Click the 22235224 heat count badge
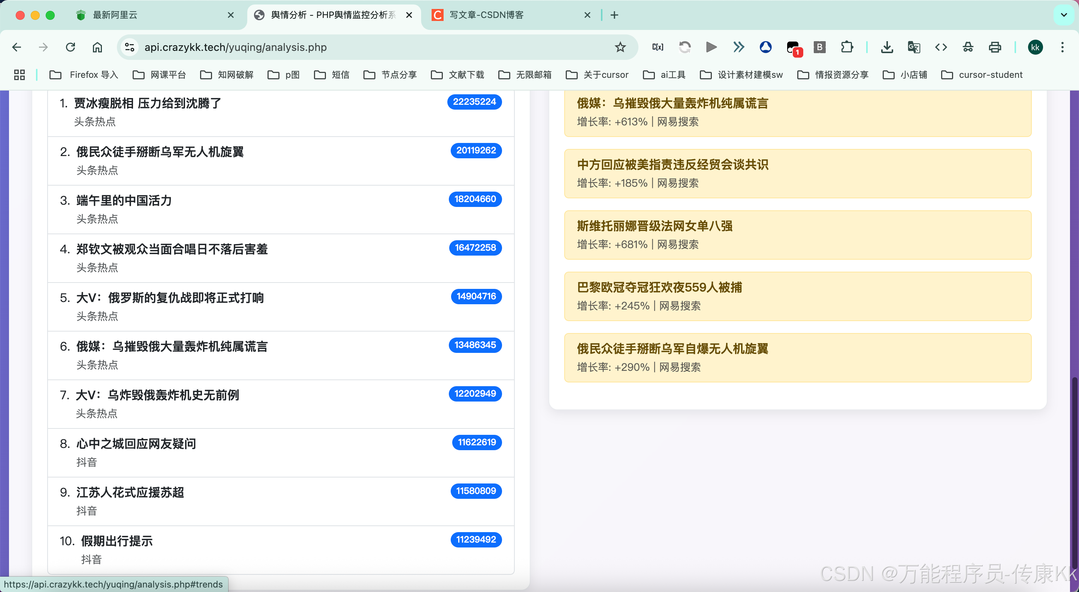1079x592 pixels. 474,102
